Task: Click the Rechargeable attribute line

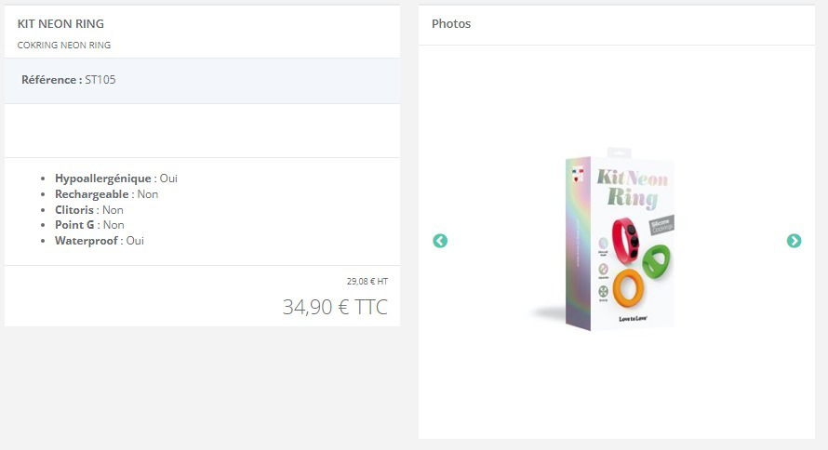Action: (107, 194)
